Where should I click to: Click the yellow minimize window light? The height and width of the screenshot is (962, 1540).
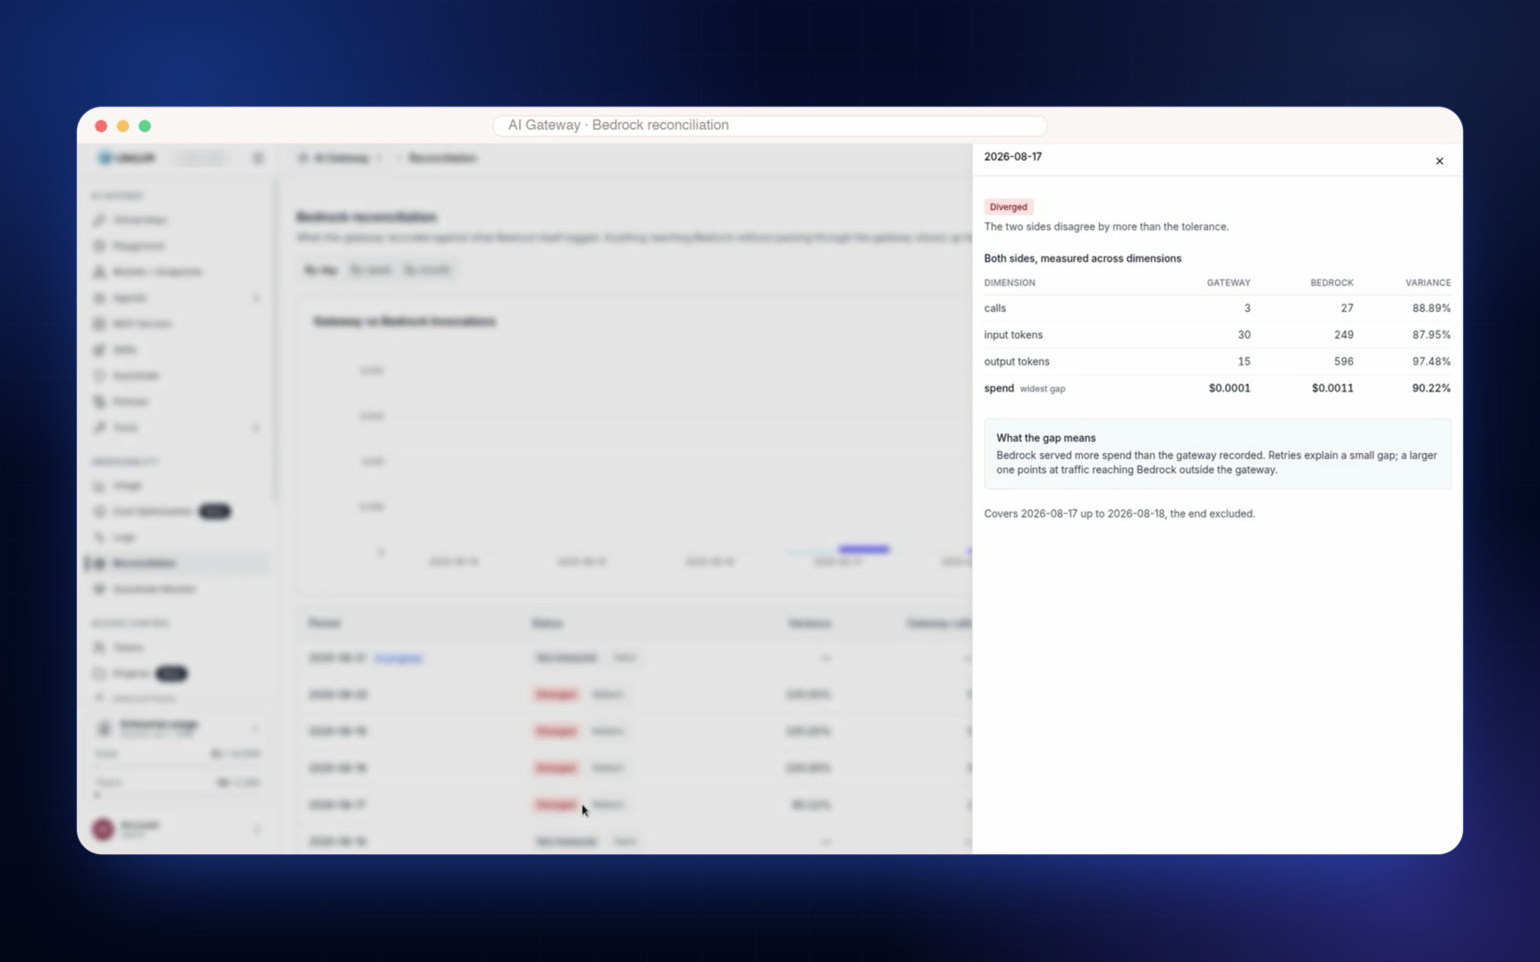click(x=123, y=126)
